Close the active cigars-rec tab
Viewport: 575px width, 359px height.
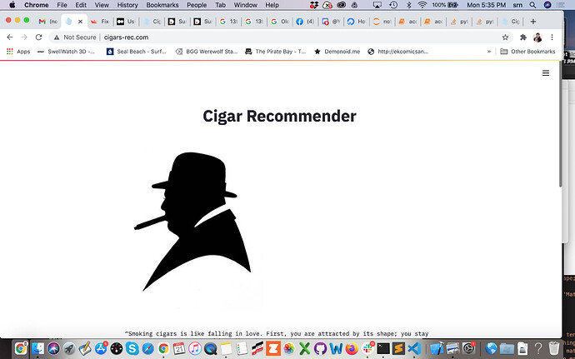(x=80, y=22)
